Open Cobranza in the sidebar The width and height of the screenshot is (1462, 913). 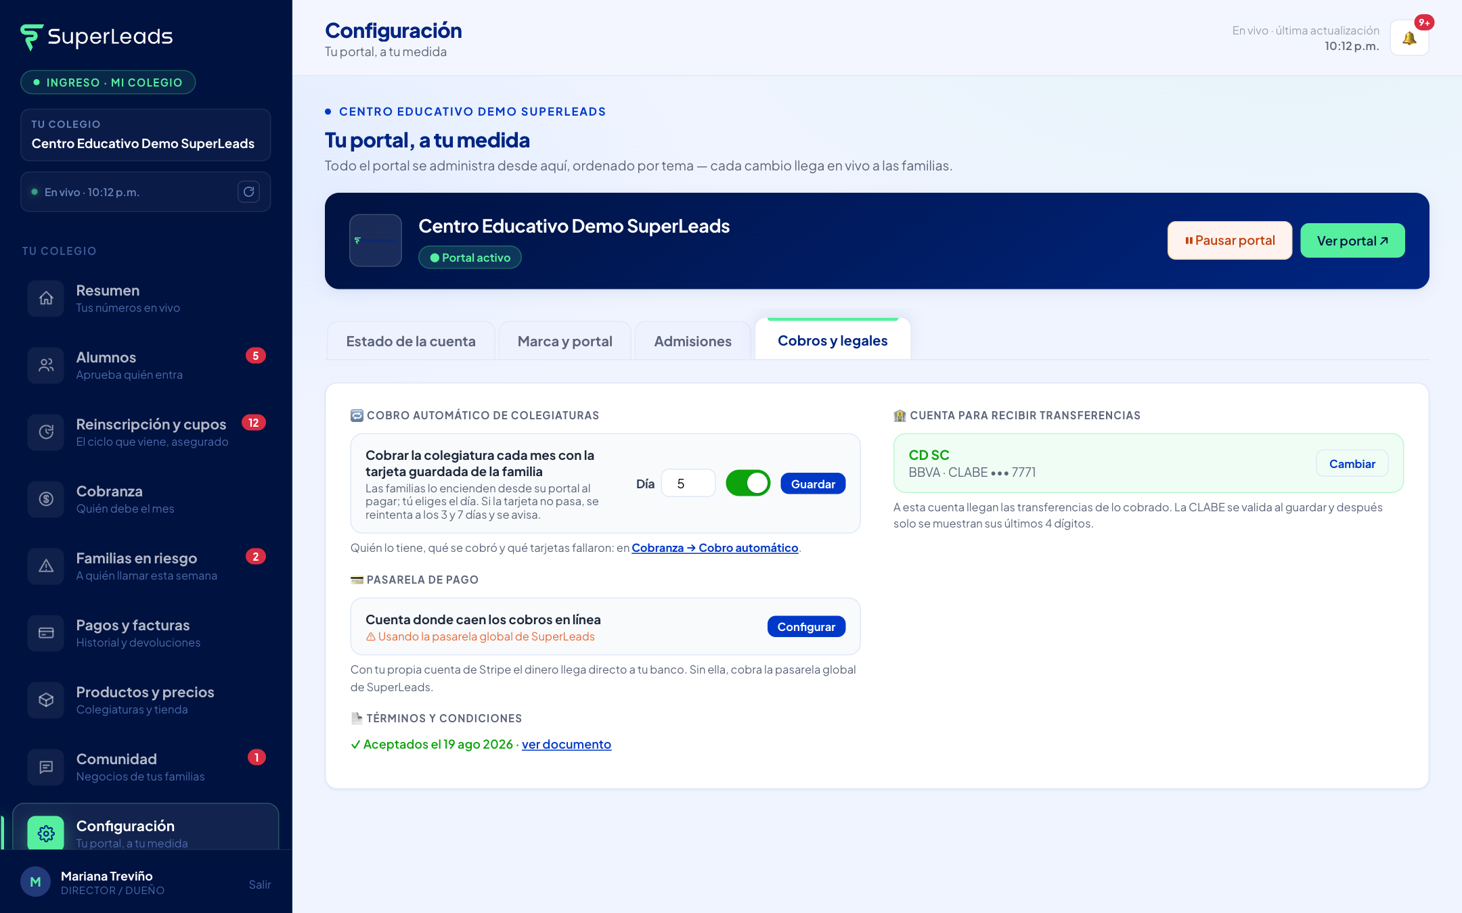(146, 499)
